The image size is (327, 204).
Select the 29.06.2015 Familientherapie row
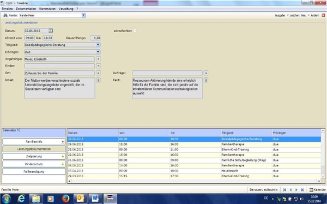click(x=194, y=145)
